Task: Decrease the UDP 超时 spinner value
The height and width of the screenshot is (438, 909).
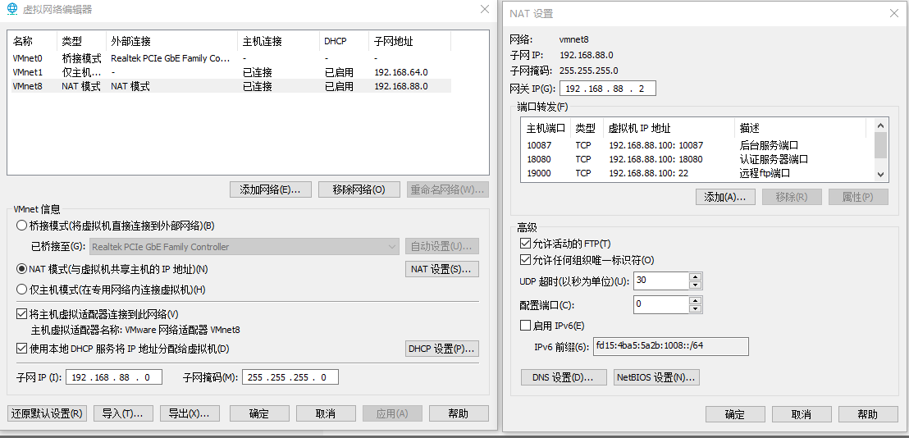Action: pyautogui.click(x=696, y=285)
